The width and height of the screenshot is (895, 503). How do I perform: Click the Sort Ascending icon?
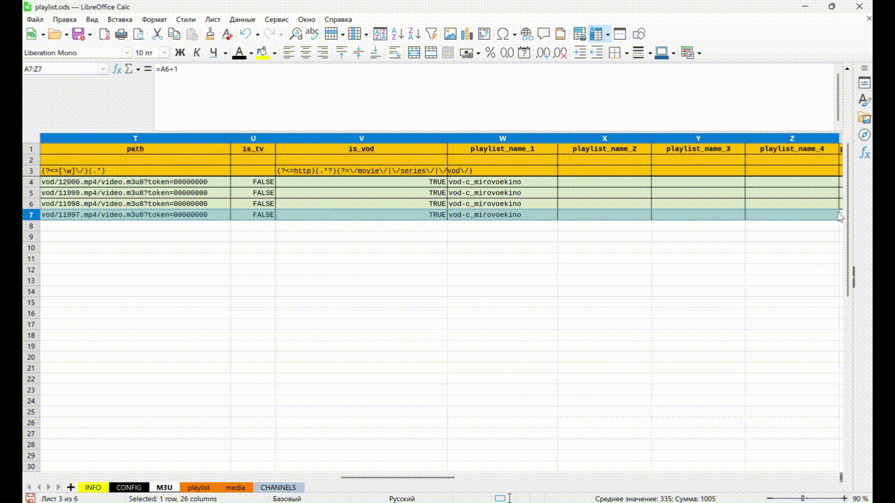[397, 34]
